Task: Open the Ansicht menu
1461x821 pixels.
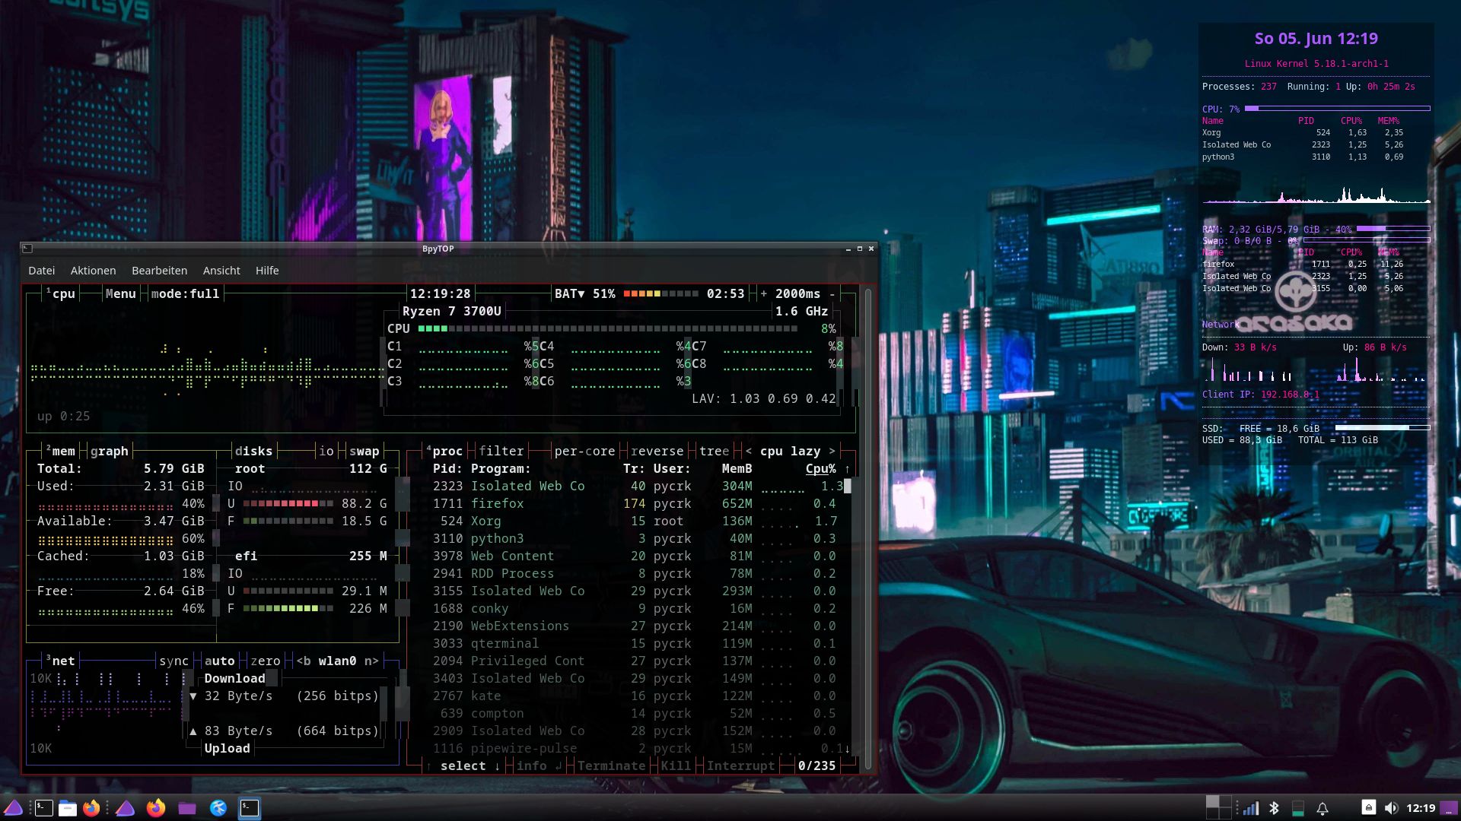Action: [221, 271]
